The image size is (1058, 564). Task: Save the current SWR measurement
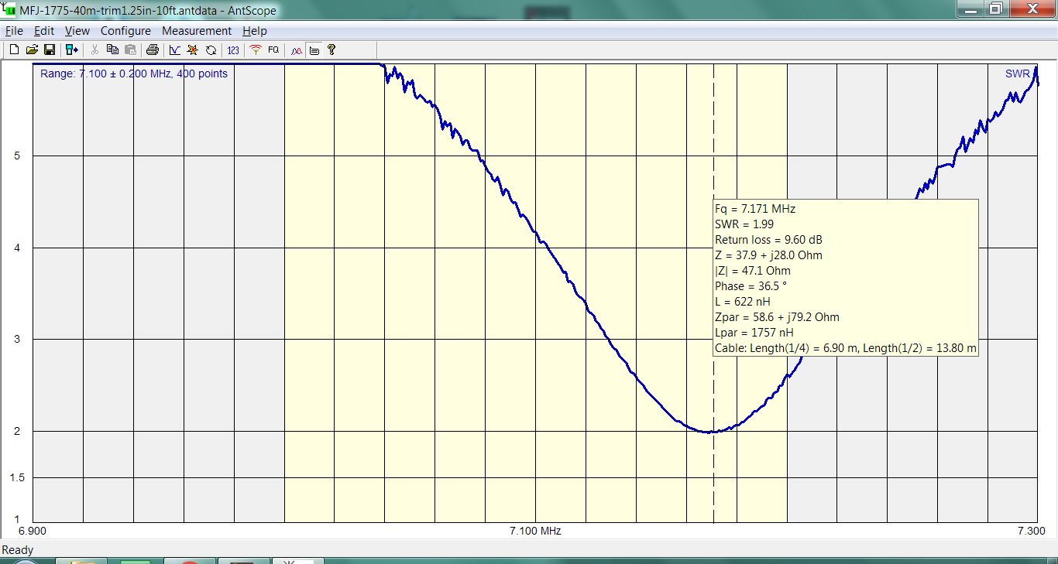[50, 50]
